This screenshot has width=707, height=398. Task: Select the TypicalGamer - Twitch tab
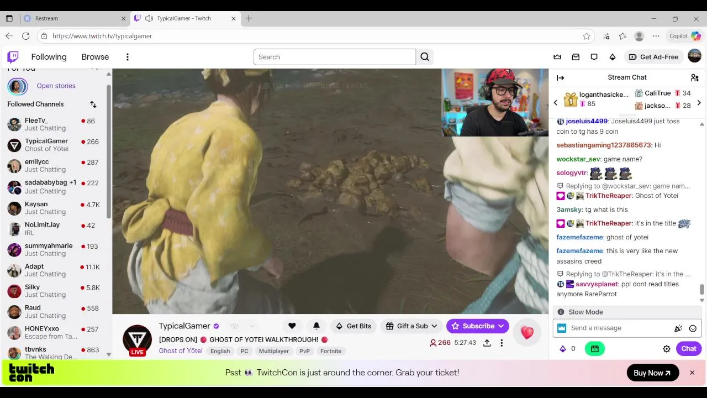(x=185, y=18)
